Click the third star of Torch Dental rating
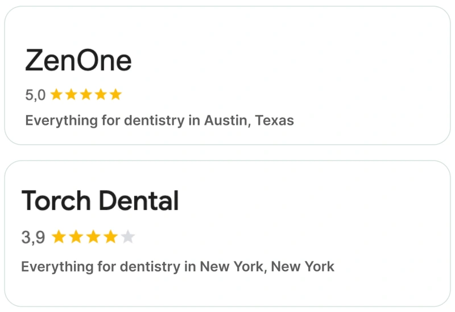Image resolution: width=455 pixels, height=312 pixels. pyautogui.click(x=93, y=237)
